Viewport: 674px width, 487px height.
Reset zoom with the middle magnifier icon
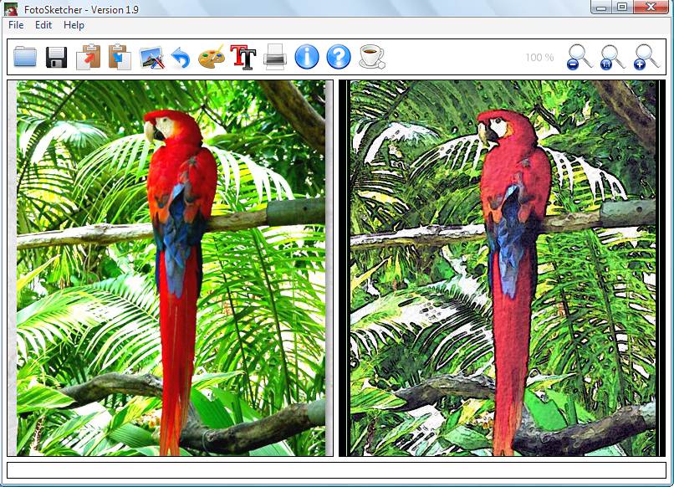[612, 57]
